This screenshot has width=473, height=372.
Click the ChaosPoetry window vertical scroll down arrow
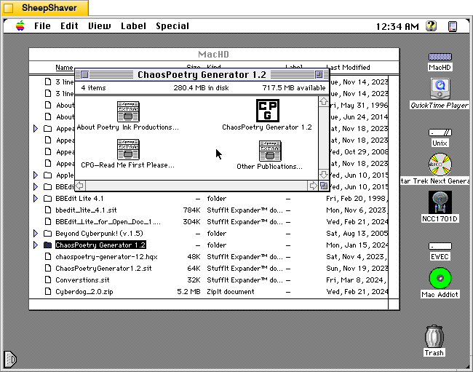pyautogui.click(x=324, y=175)
